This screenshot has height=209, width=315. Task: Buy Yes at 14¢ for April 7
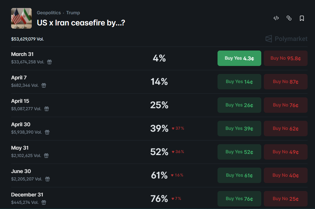[239, 81]
